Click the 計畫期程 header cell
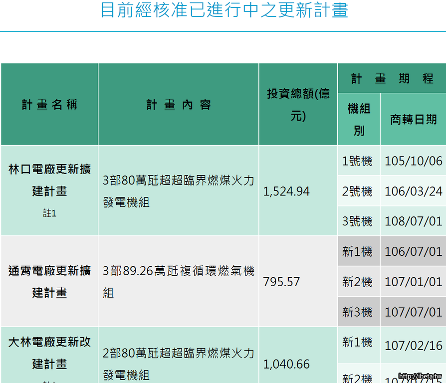Viewport: 446px width, 383px height. click(392, 78)
